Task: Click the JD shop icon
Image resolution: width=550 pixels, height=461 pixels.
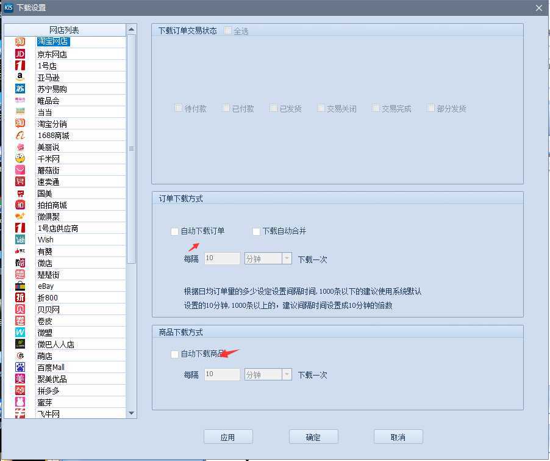Action: tap(20, 54)
